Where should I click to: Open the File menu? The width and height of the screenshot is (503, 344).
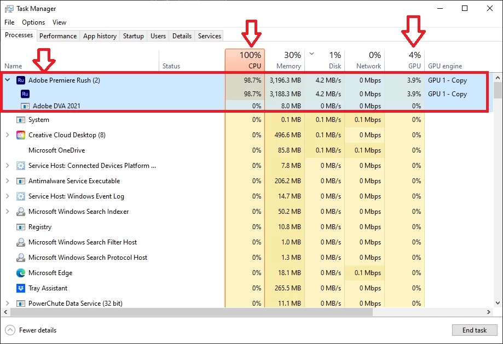(x=9, y=22)
